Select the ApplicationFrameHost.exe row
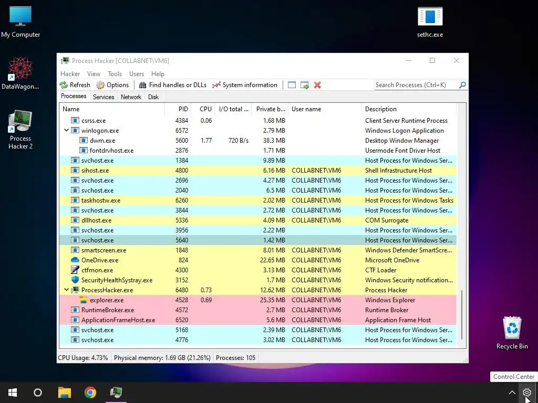 [258, 320]
